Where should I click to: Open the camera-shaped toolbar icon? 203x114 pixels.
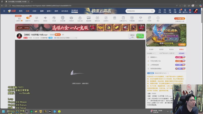coord(71,19)
